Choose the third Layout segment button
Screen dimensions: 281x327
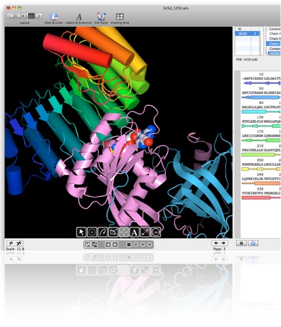[25, 16]
